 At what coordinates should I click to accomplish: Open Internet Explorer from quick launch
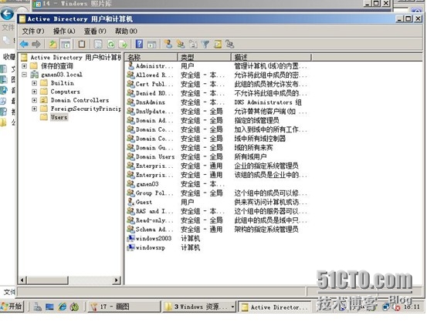(63, 307)
